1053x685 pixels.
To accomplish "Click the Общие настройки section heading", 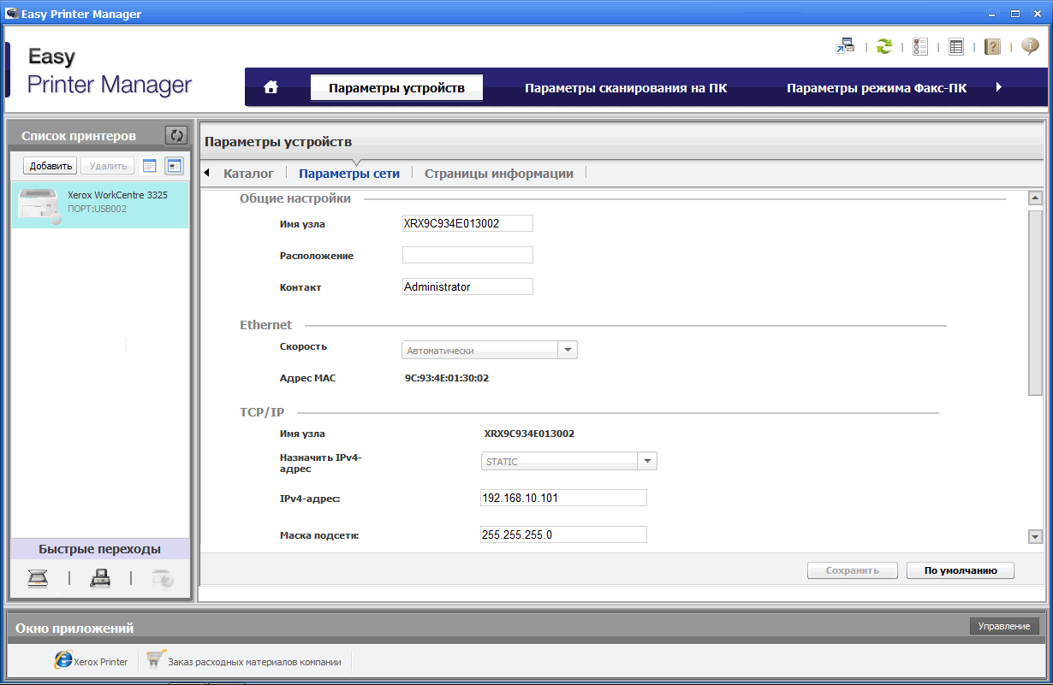I will click(295, 198).
